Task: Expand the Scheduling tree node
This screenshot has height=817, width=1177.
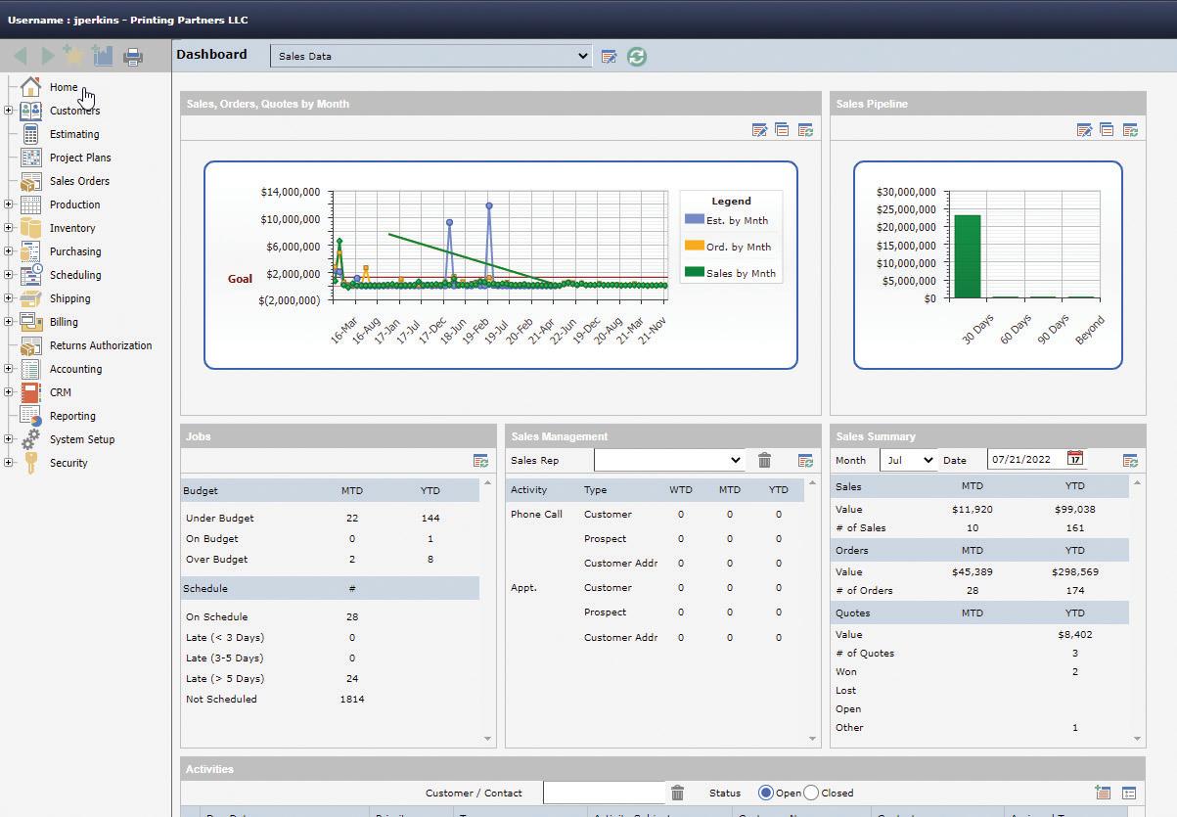Action: 8,275
